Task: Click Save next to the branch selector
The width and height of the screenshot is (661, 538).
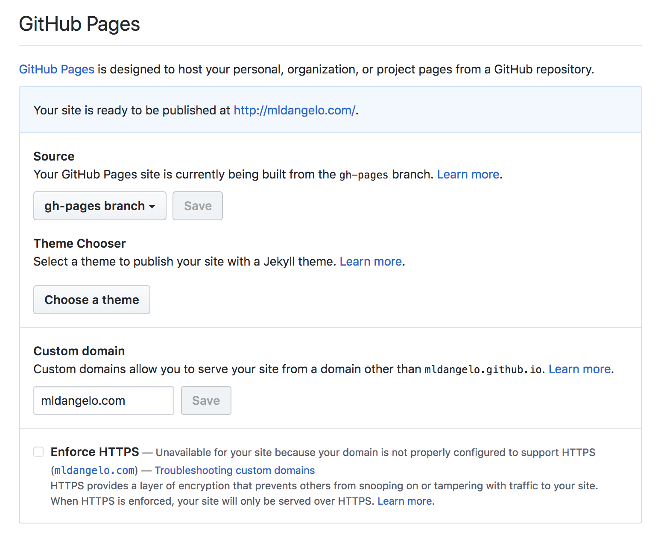Action: tap(197, 206)
